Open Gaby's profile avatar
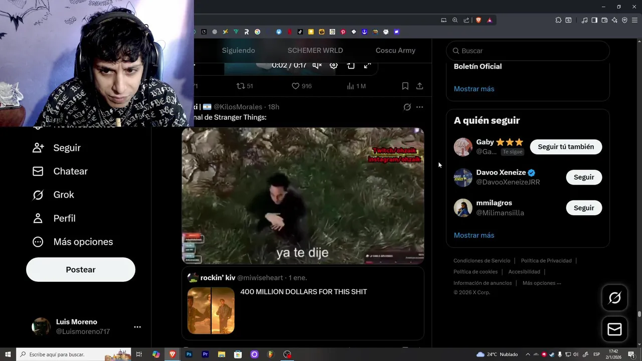 (x=463, y=147)
